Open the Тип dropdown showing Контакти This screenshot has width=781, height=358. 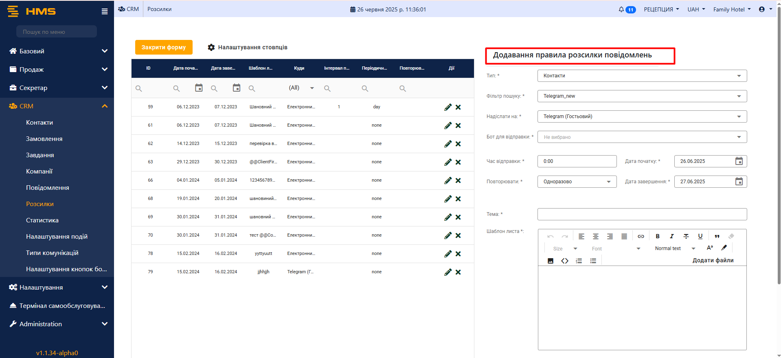tap(642, 76)
